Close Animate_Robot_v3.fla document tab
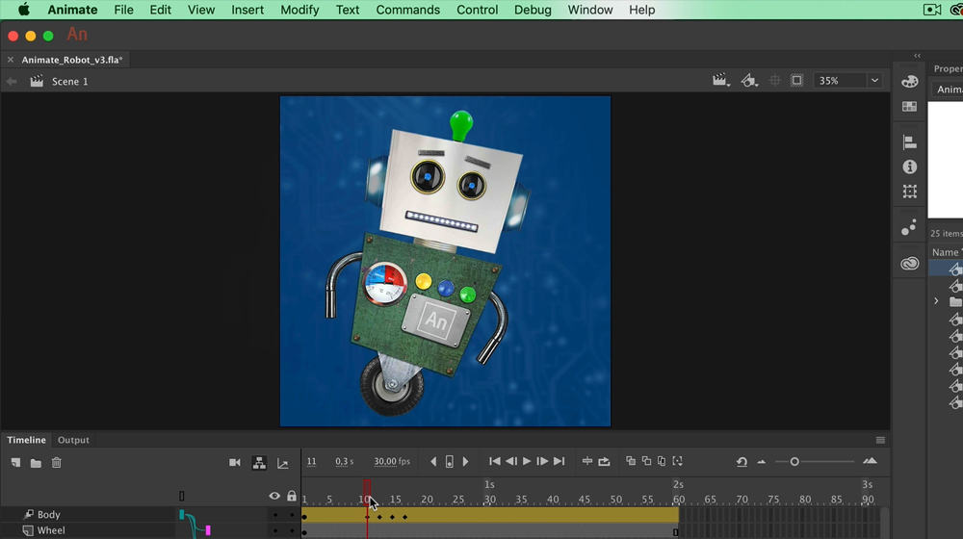The width and height of the screenshot is (963, 539). point(11,60)
